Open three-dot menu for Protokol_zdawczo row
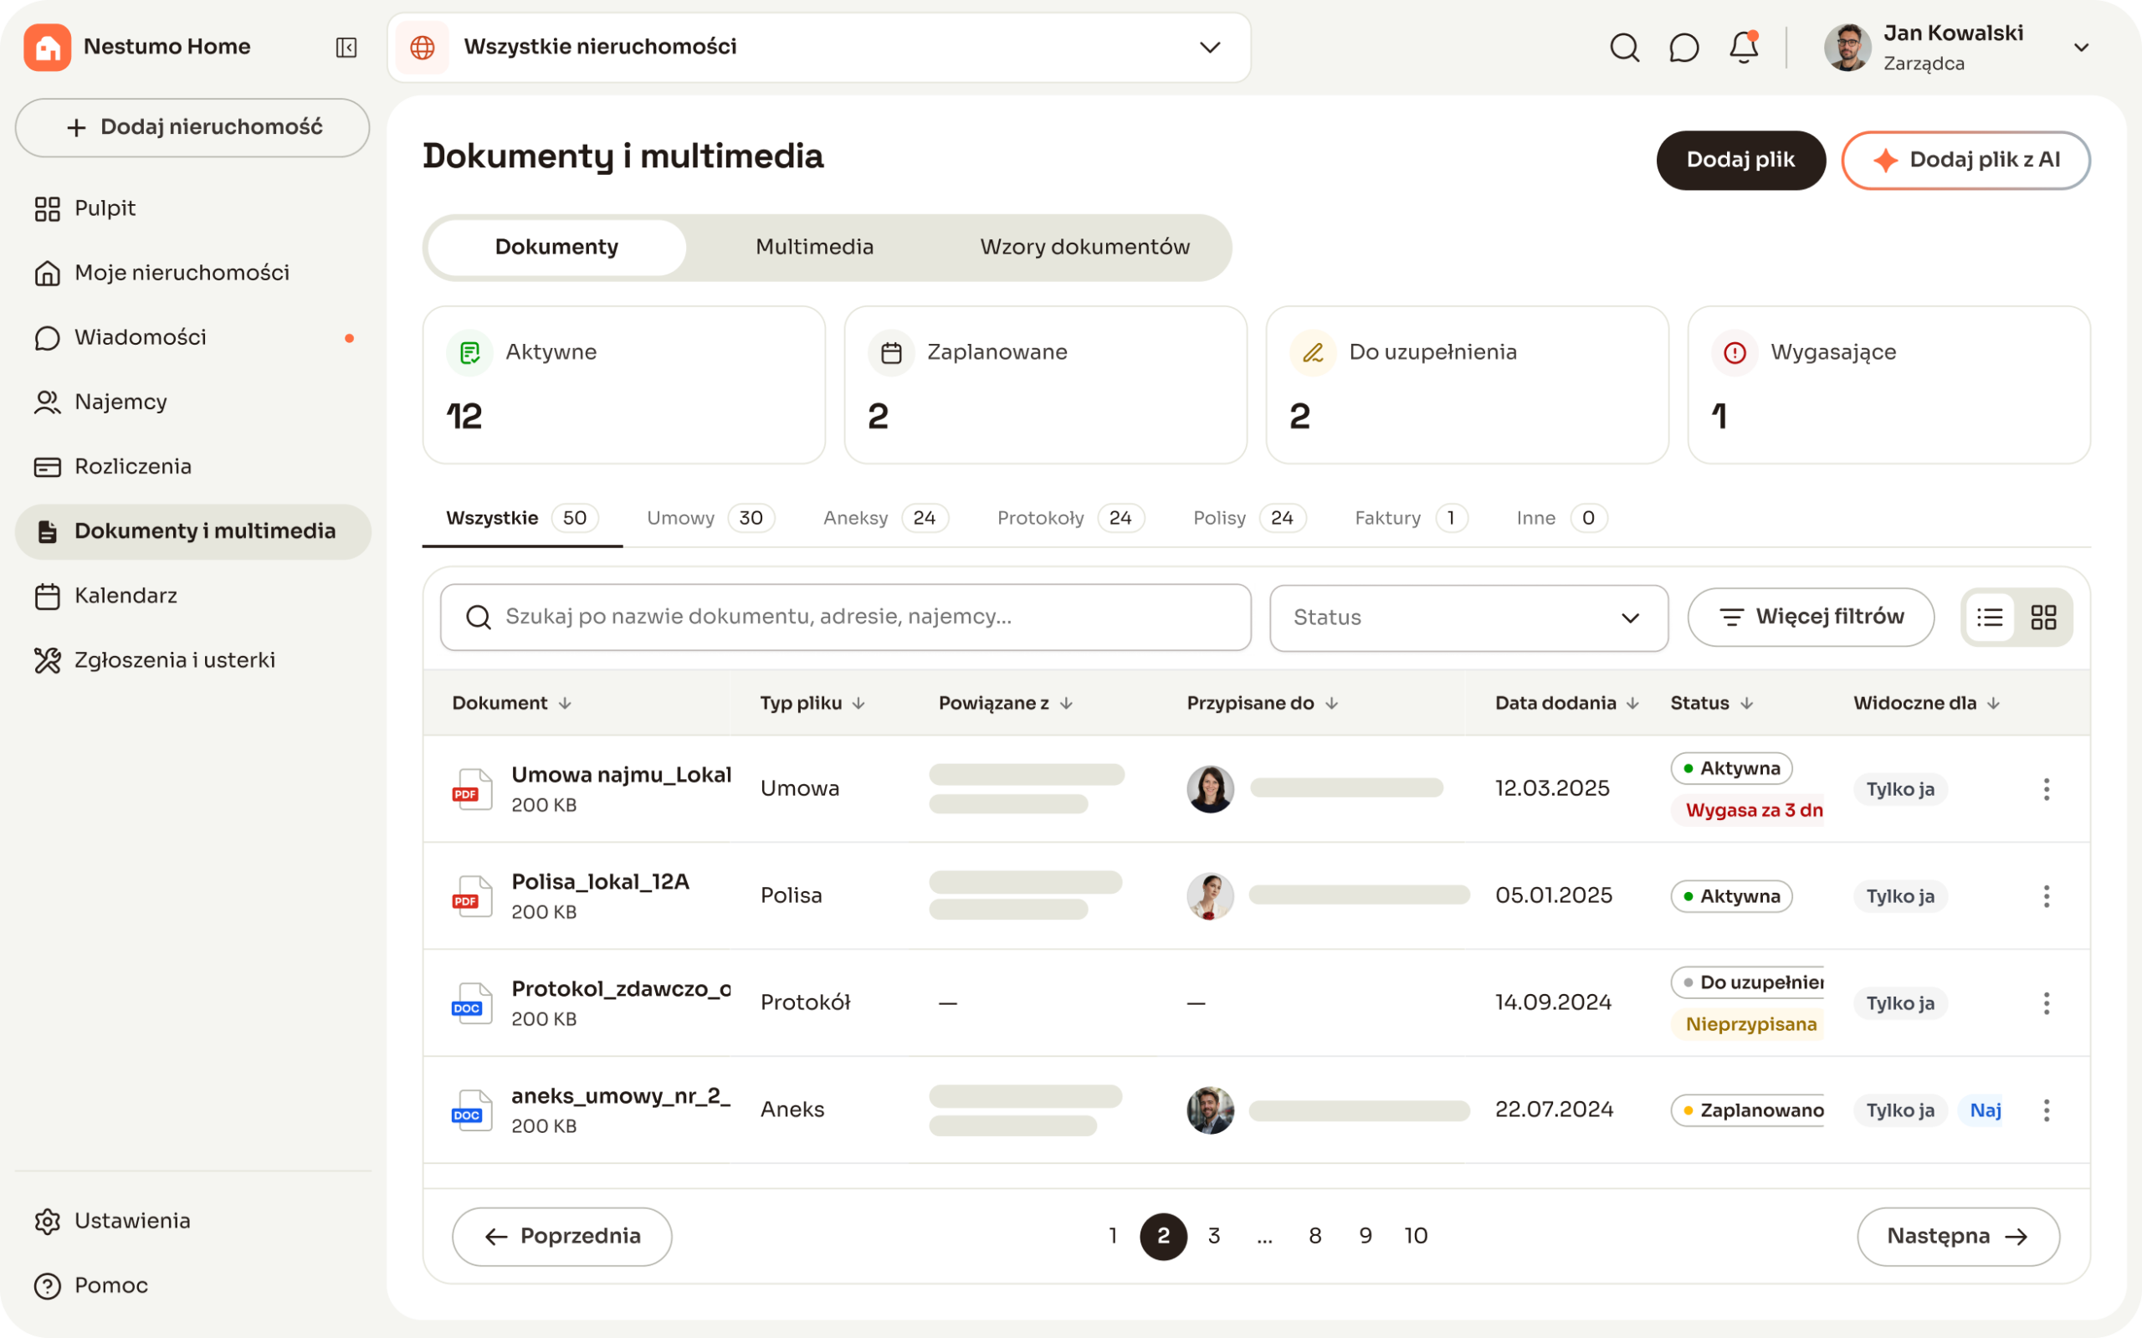 click(x=2047, y=1003)
